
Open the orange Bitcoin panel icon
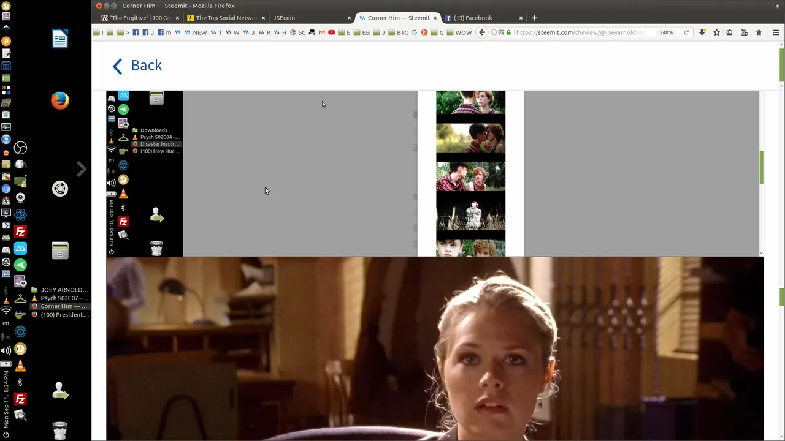tap(6, 41)
